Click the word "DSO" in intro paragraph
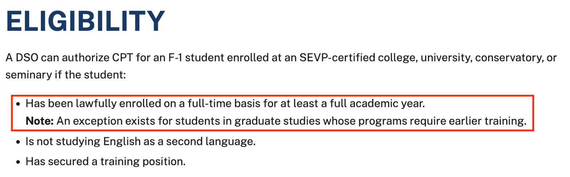 [x=27, y=58]
